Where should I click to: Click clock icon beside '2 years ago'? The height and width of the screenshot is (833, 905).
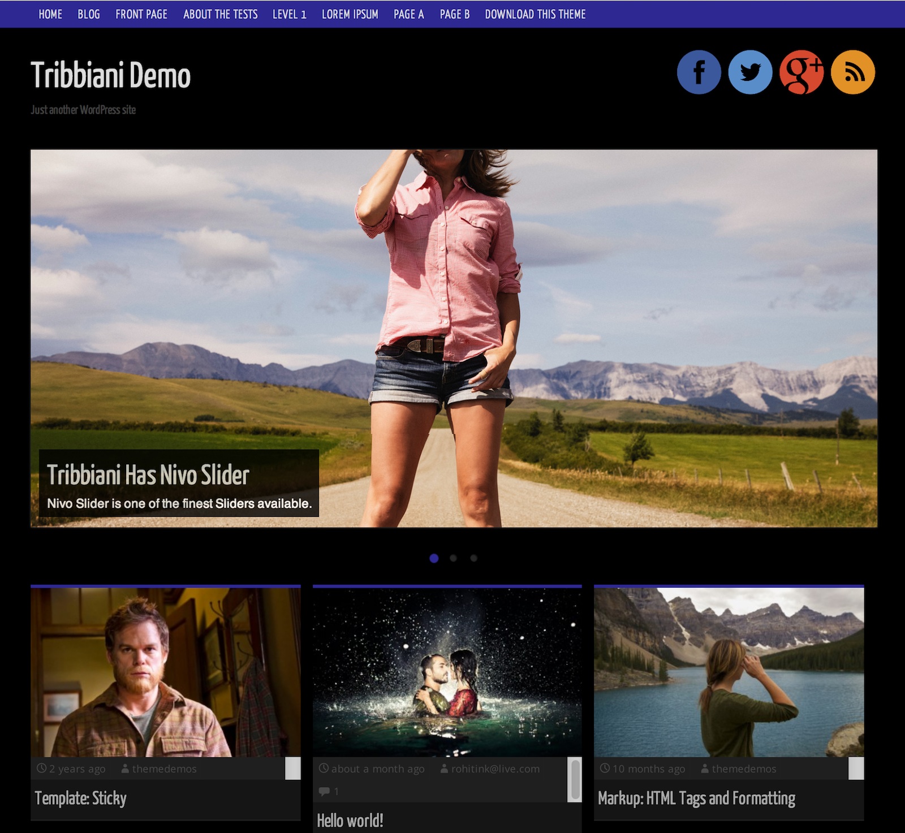(41, 769)
